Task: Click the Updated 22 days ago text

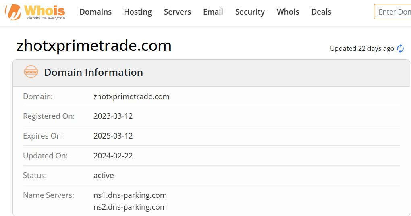Action: pos(362,48)
